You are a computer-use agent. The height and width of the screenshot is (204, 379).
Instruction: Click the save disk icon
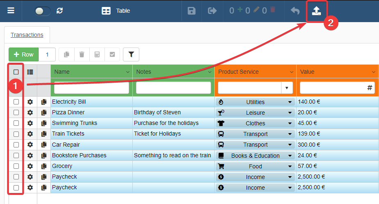pos(191,11)
